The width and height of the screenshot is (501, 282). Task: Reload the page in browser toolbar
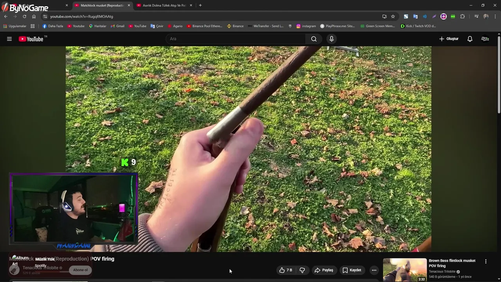[x=24, y=16]
